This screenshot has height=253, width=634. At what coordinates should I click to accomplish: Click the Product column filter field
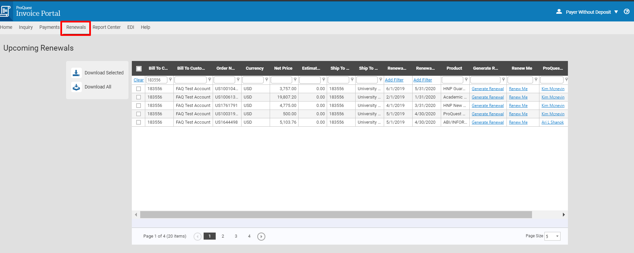point(452,80)
